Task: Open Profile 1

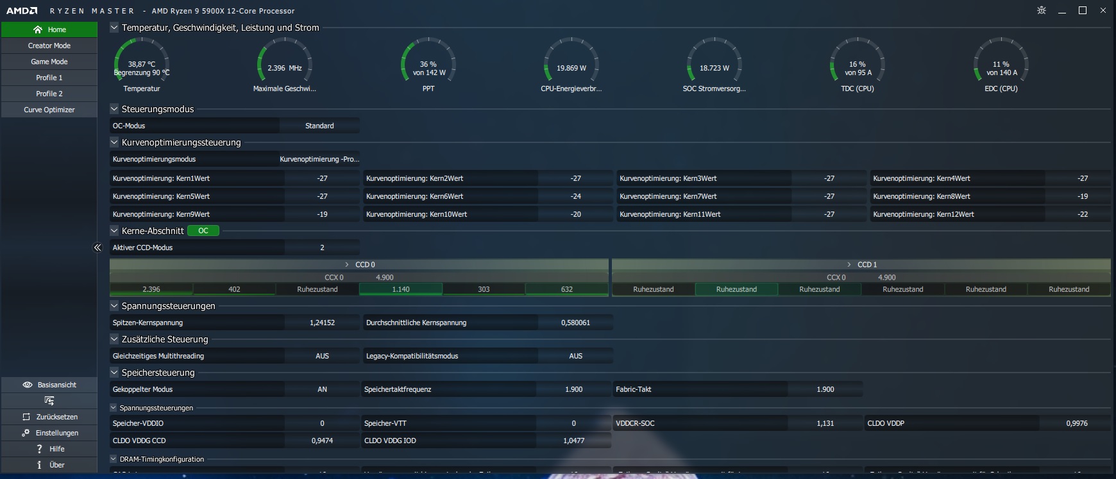Action: pos(49,78)
